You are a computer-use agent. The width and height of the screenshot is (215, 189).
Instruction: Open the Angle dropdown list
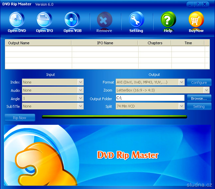coord(80,98)
